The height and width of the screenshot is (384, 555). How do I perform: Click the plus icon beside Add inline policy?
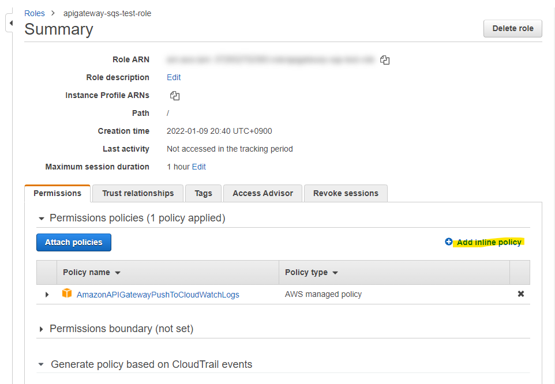click(448, 242)
